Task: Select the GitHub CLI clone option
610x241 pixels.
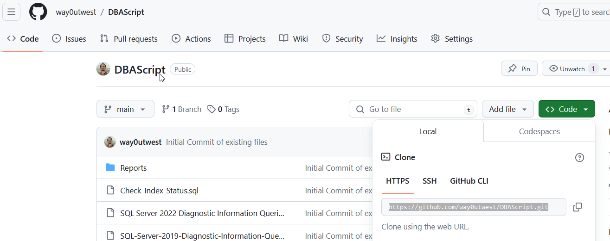Action: pos(469,181)
